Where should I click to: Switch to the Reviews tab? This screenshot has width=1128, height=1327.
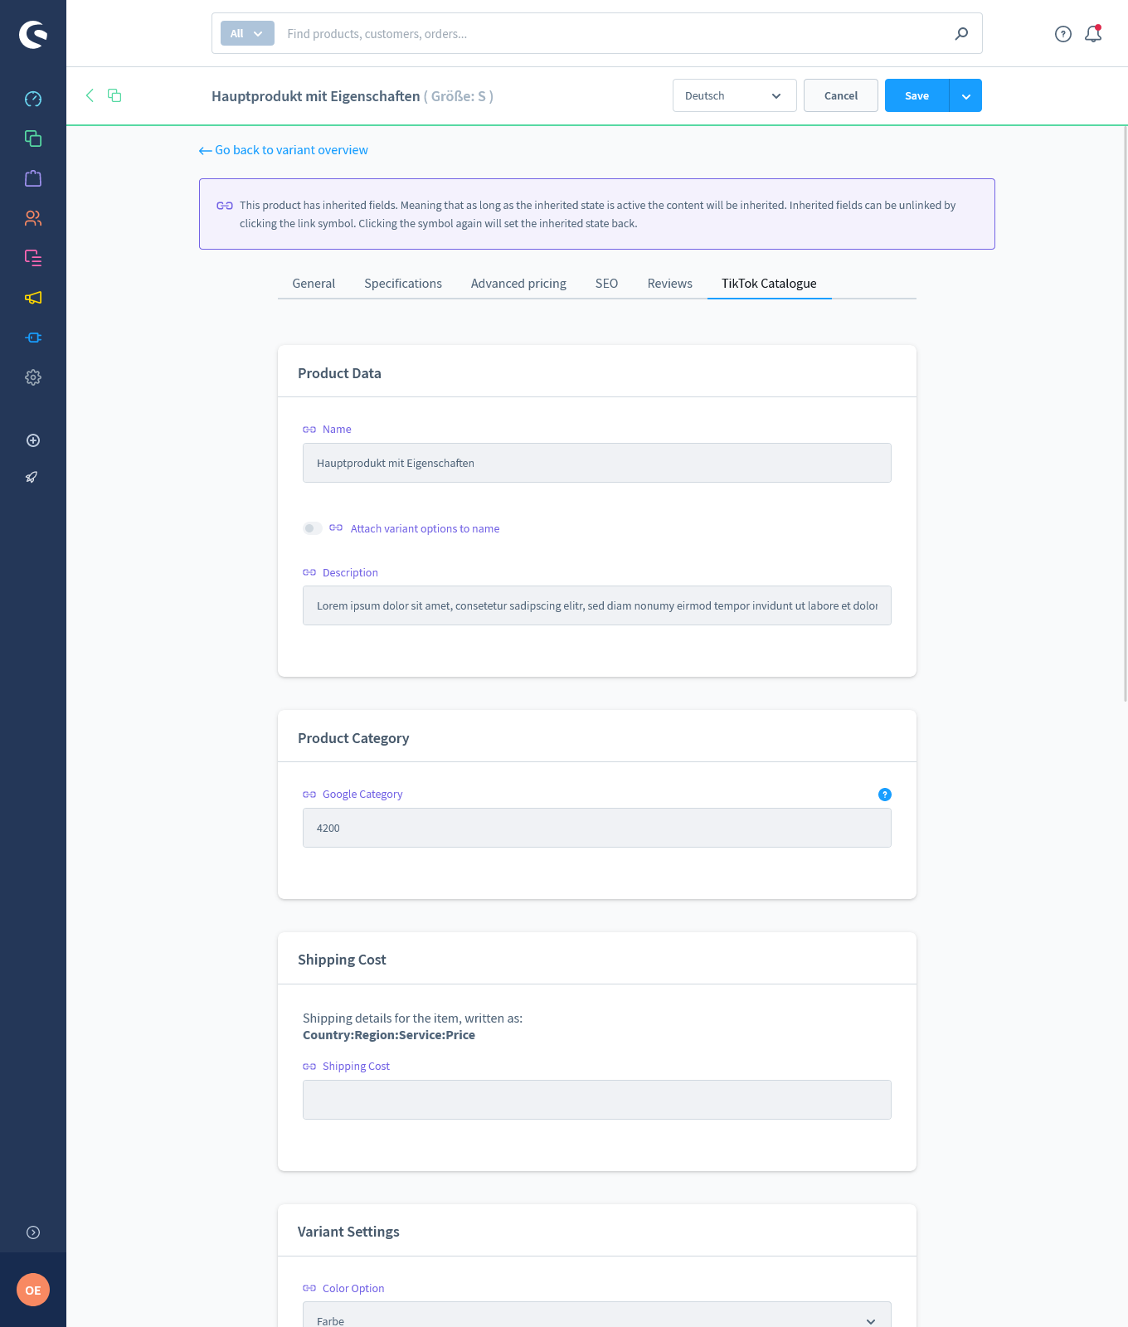coord(669,284)
